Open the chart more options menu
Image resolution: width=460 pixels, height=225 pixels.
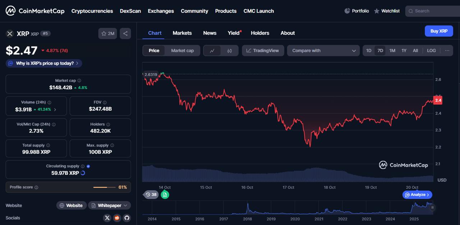point(447,51)
